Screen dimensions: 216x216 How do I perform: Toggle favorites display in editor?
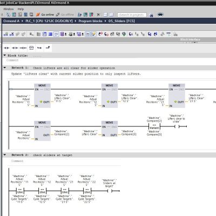[93, 34]
